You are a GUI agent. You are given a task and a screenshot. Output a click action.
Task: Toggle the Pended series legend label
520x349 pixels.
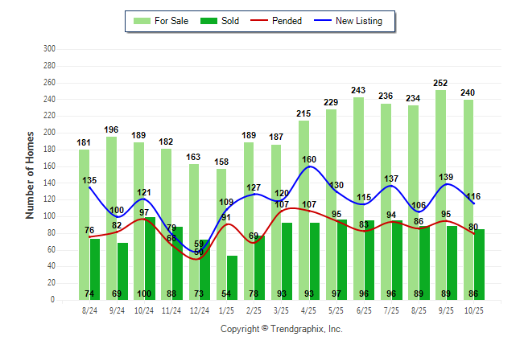pyautogui.click(x=287, y=21)
